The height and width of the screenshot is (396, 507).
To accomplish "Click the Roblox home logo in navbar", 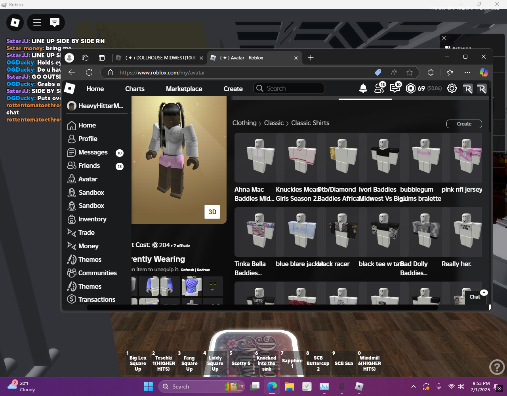I will 70,88.
